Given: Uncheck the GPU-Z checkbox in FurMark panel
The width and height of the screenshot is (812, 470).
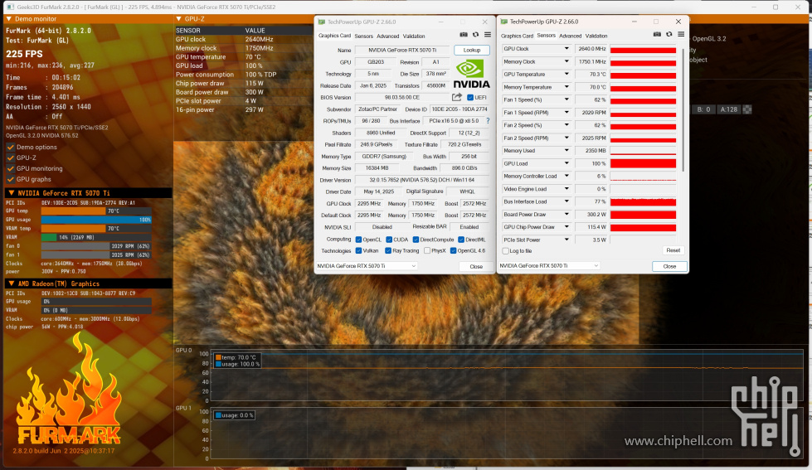Looking at the screenshot, I should (10, 157).
